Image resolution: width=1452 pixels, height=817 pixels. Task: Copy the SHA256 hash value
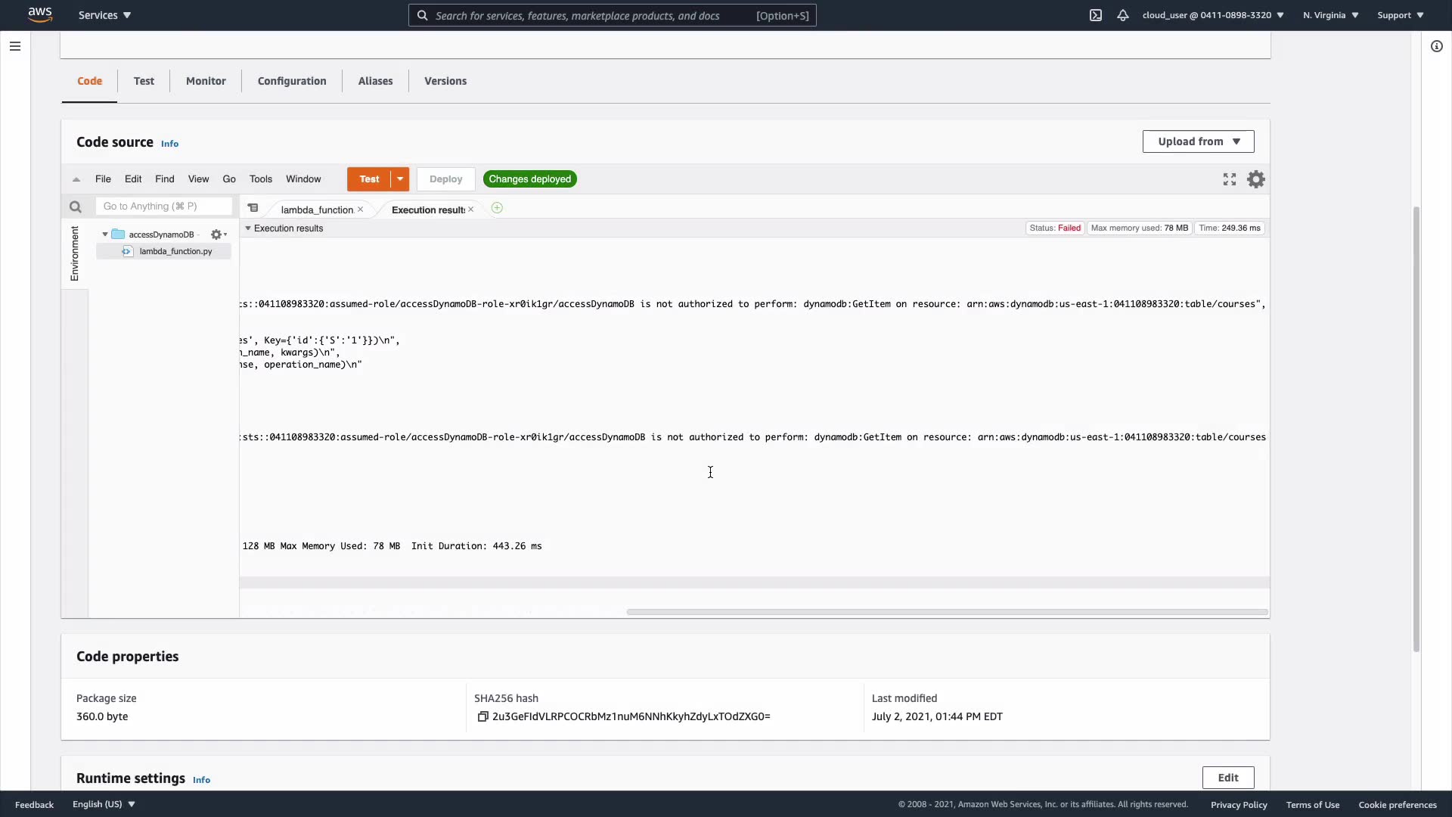coord(482,716)
